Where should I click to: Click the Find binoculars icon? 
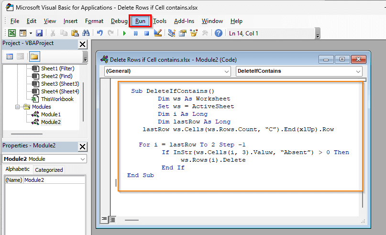(86, 33)
